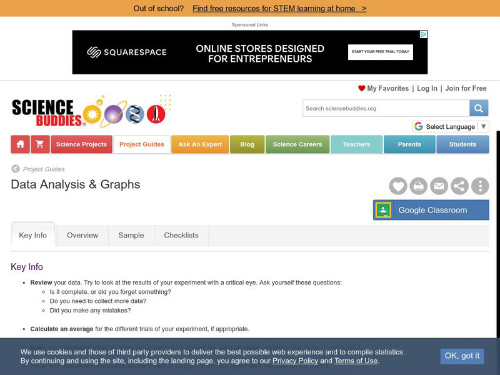Click the magnifier search button

(x=479, y=108)
